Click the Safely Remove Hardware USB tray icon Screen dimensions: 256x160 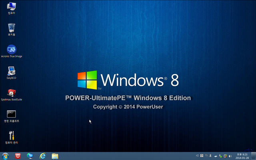(220, 156)
